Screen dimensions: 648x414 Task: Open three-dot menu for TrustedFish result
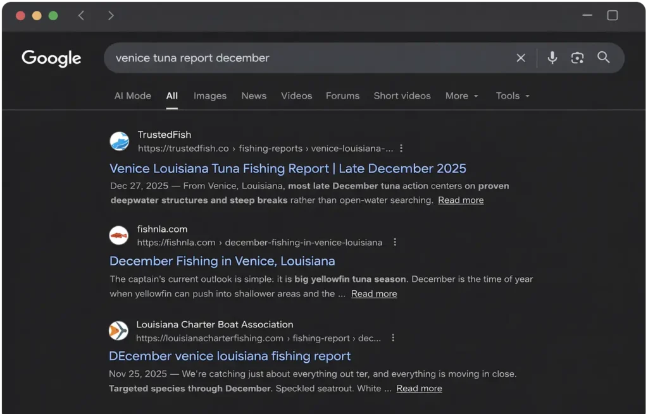(x=401, y=149)
